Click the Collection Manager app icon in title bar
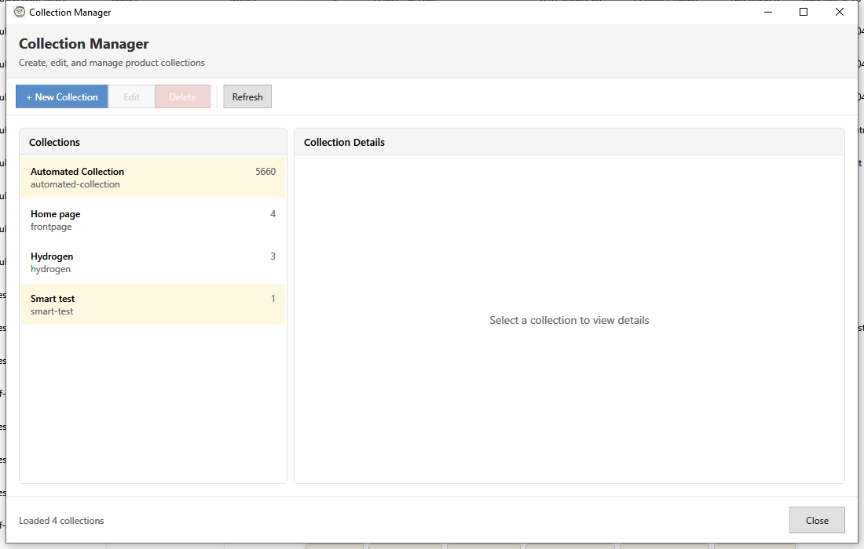Image resolution: width=864 pixels, height=549 pixels. point(20,13)
